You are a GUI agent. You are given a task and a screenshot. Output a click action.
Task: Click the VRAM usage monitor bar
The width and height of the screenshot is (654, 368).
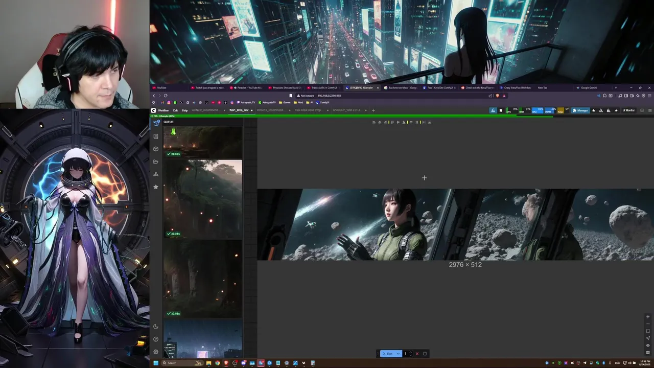coord(550,110)
